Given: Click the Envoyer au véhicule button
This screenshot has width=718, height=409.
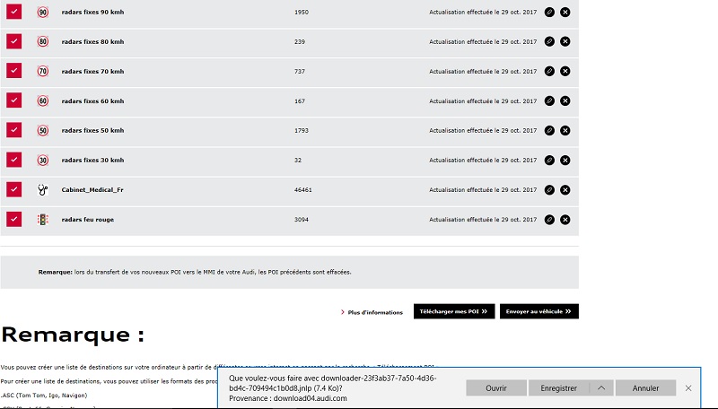Looking at the screenshot, I should coord(538,311).
